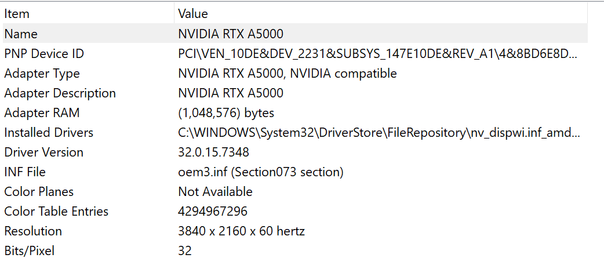The height and width of the screenshot is (258, 604).
Task: Select the Adapter Description row label
Action: tap(60, 93)
